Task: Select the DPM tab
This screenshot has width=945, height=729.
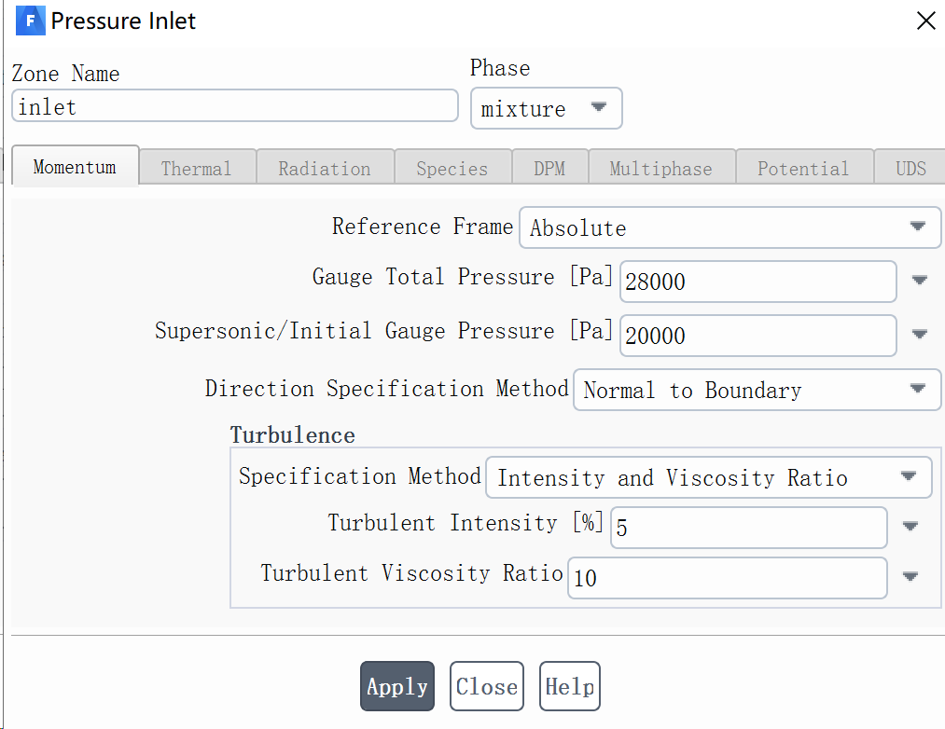Action: pyautogui.click(x=549, y=169)
